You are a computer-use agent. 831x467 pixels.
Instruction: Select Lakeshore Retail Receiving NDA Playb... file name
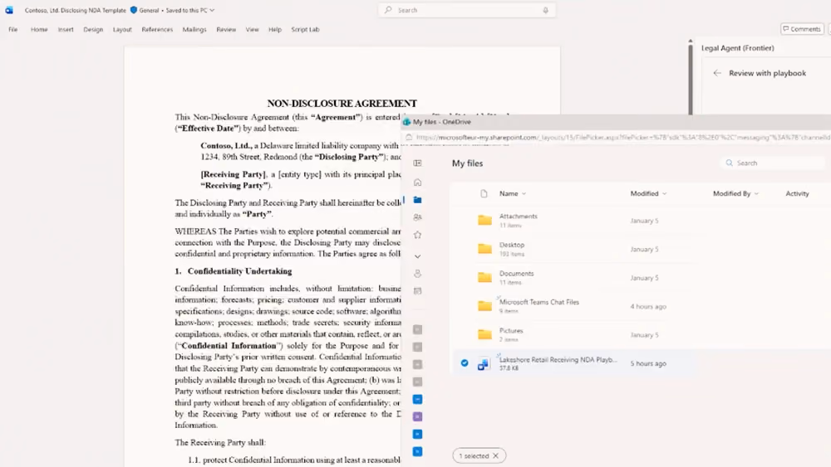pos(558,360)
